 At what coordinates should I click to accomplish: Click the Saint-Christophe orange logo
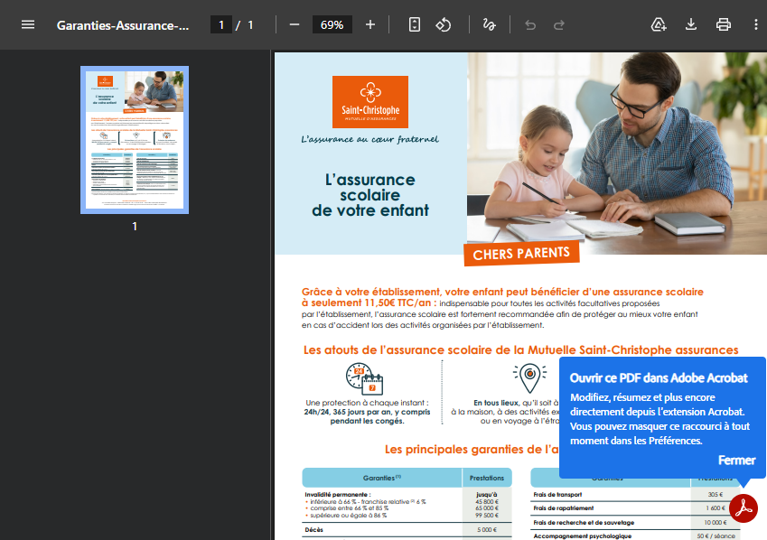(370, 102)
